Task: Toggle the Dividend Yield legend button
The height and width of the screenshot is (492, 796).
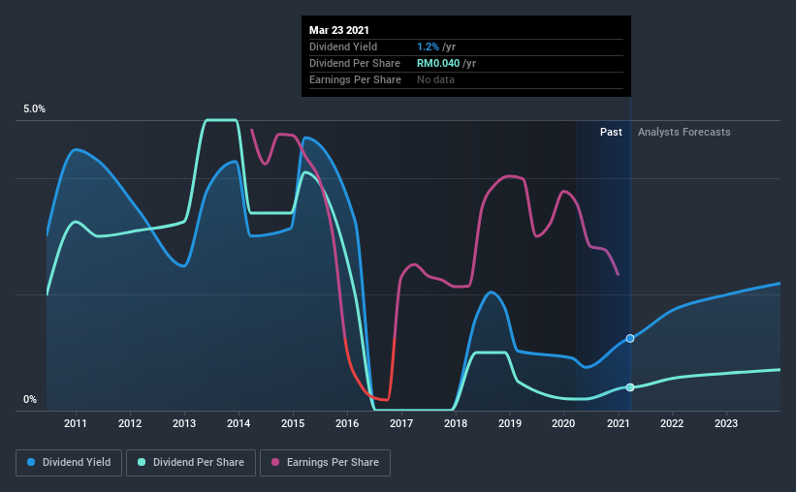Action: [x=69, y=463]
